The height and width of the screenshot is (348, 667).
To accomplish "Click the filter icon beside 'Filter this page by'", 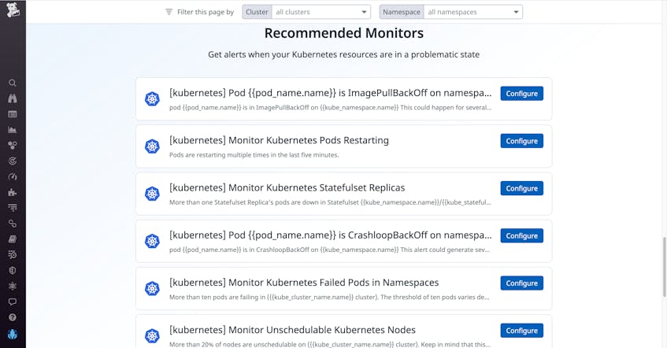I will pos(169,12).
